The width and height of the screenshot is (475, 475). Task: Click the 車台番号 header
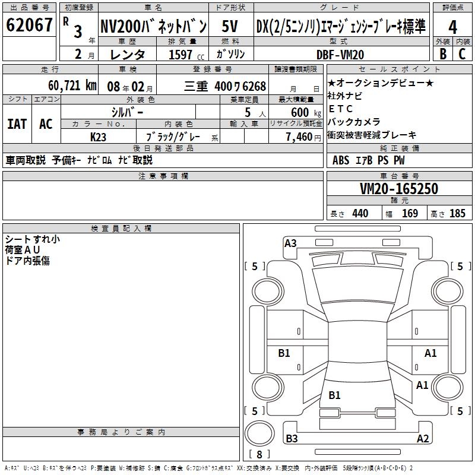point(399,176)
